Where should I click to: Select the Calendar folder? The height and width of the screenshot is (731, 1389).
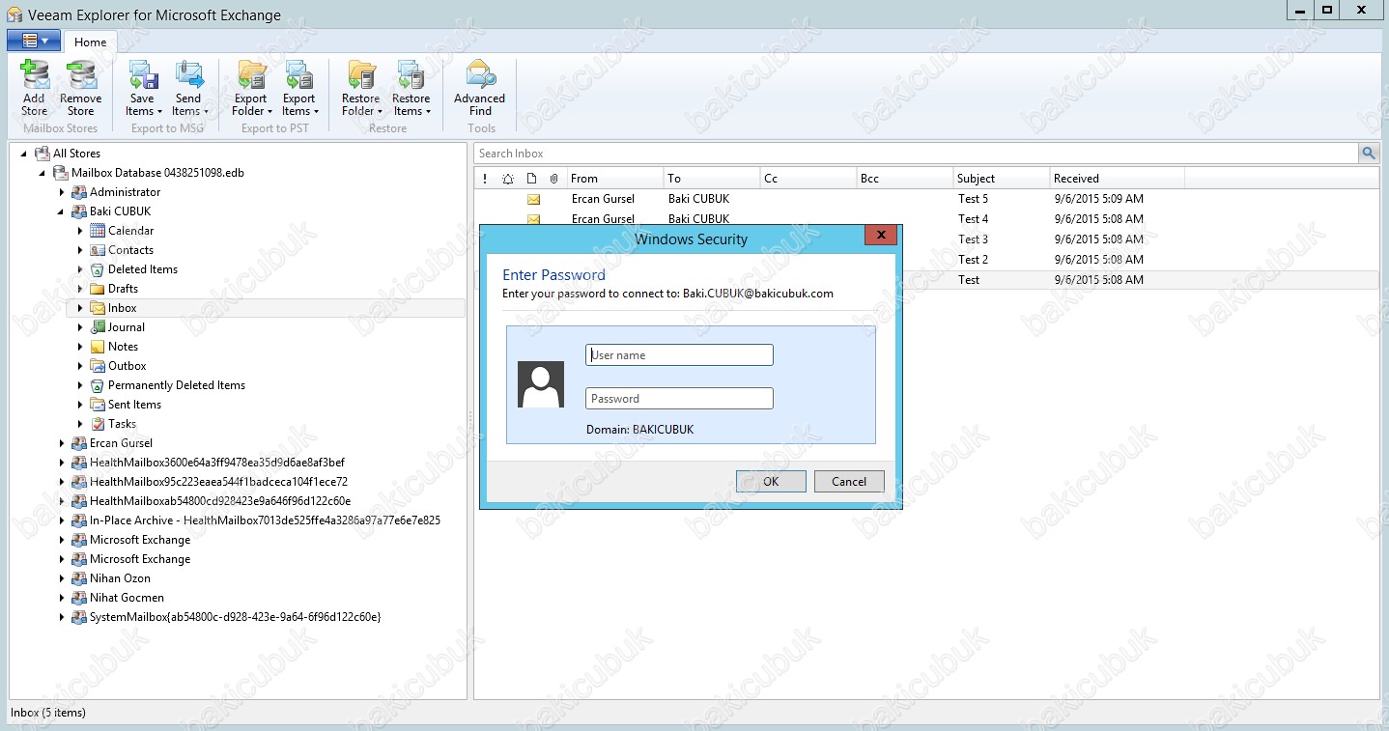(x=130, y=231)
